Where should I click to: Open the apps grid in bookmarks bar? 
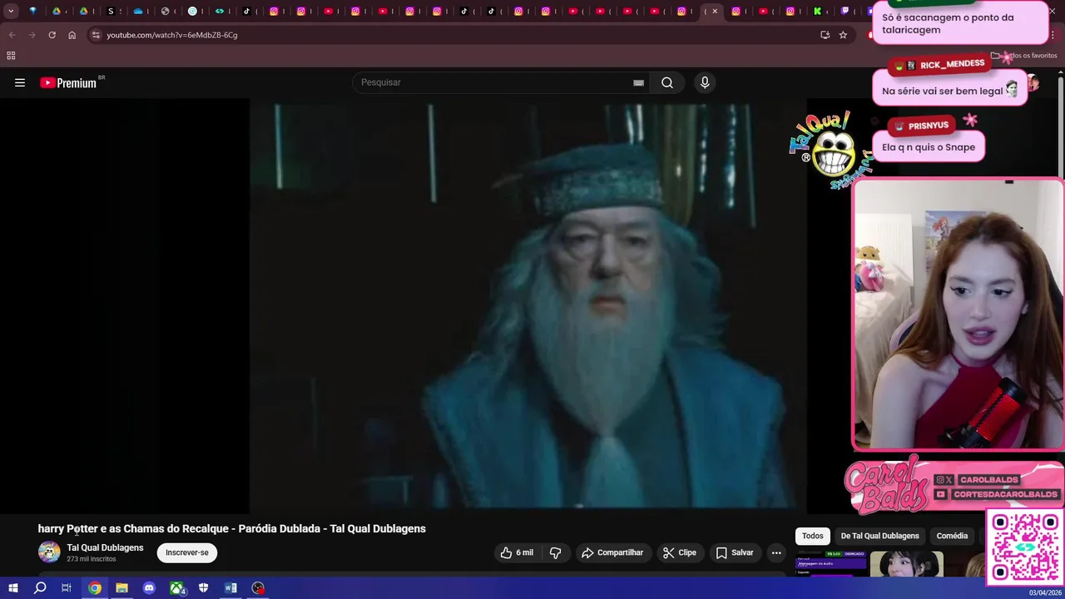(11, 56)
